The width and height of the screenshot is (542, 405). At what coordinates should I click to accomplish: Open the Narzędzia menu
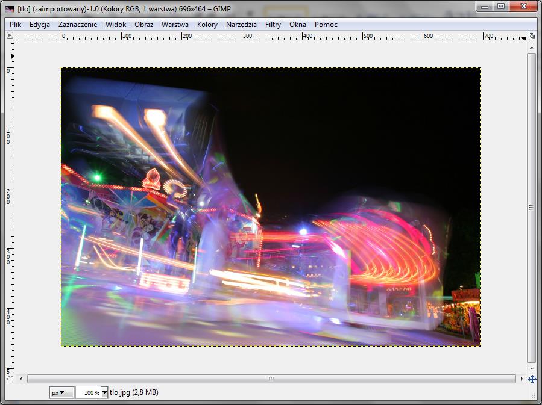(241, 25)
